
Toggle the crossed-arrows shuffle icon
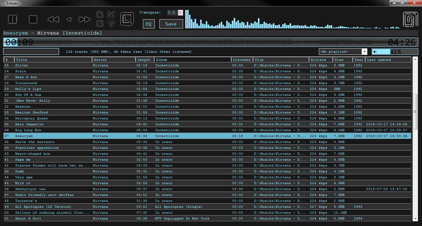pos(111,15)
